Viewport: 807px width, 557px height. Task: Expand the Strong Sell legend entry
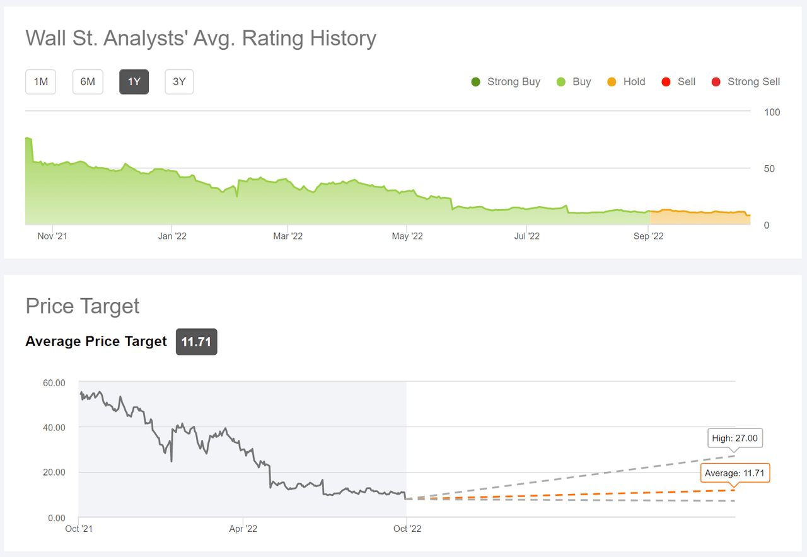click(745, 81)
